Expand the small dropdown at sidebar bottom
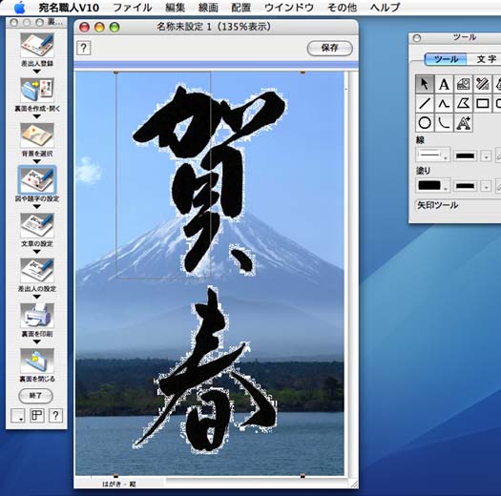This screenshot has height=496, width=501. coord(18,416)
